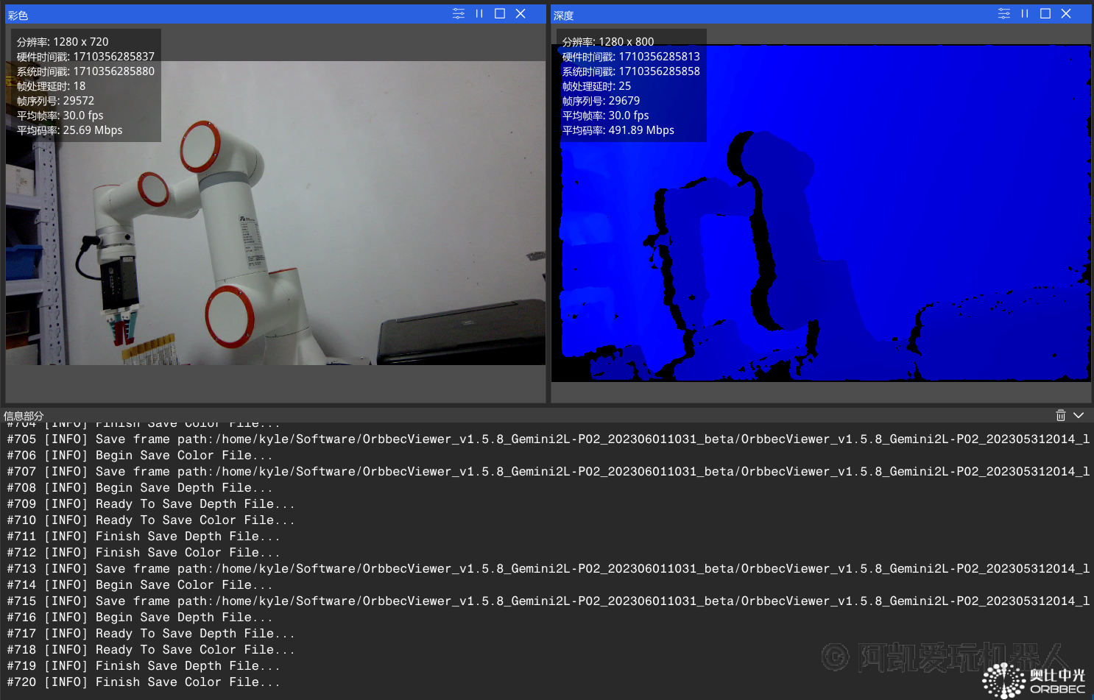Open settings sliders for the 深度 stream
The width and height of the screenshot is (1094, 700).
tap(1004, 14)
